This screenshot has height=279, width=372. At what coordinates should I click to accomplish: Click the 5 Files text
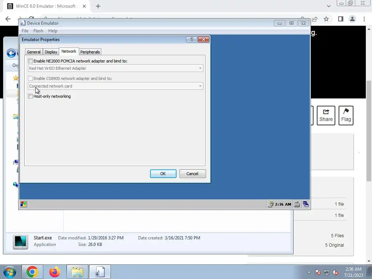(x=337, y=235)
